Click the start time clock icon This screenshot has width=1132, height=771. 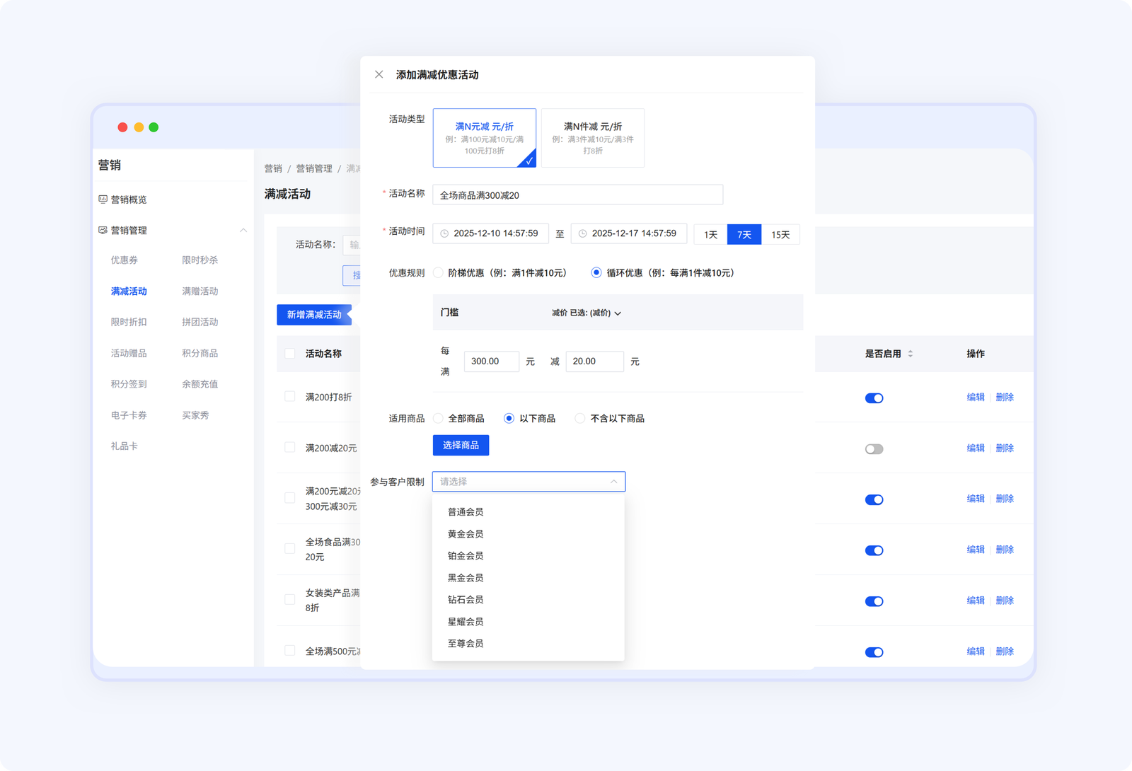[x=444, y=233]
